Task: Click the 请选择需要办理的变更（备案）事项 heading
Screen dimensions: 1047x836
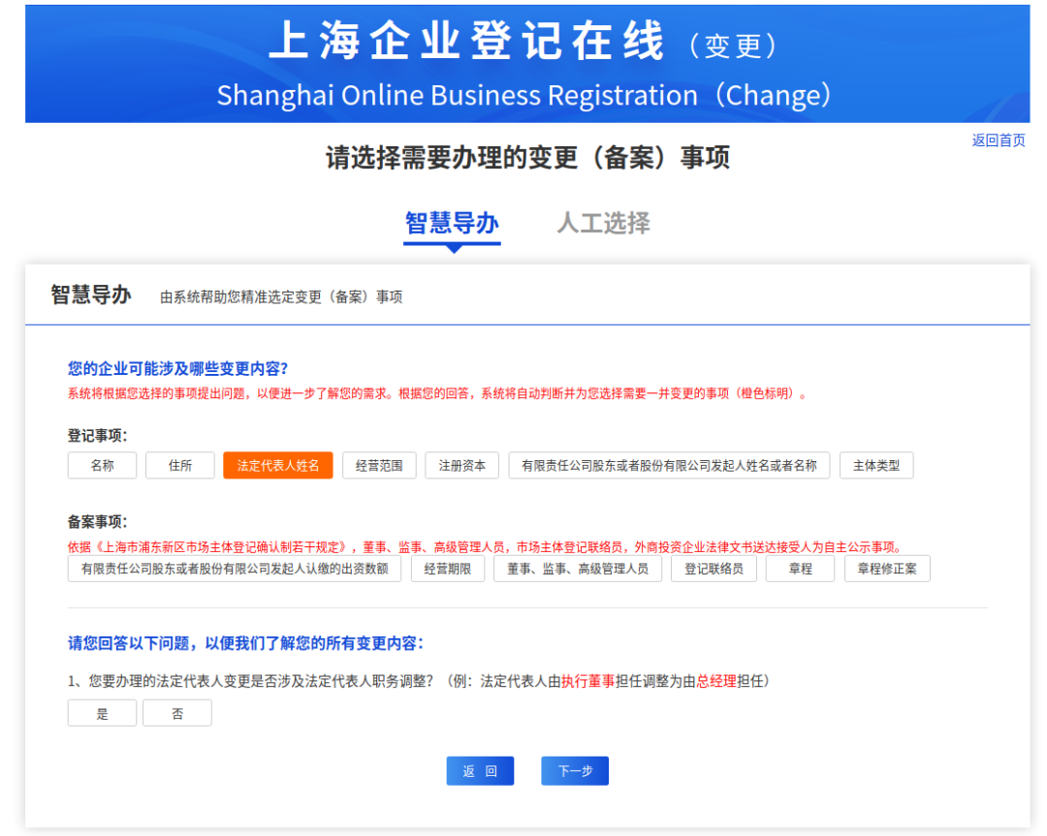Action: coord(527,158)
